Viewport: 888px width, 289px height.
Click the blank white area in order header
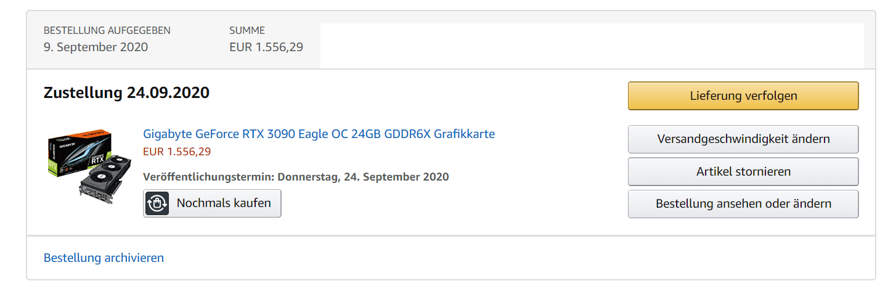(592, 46)
